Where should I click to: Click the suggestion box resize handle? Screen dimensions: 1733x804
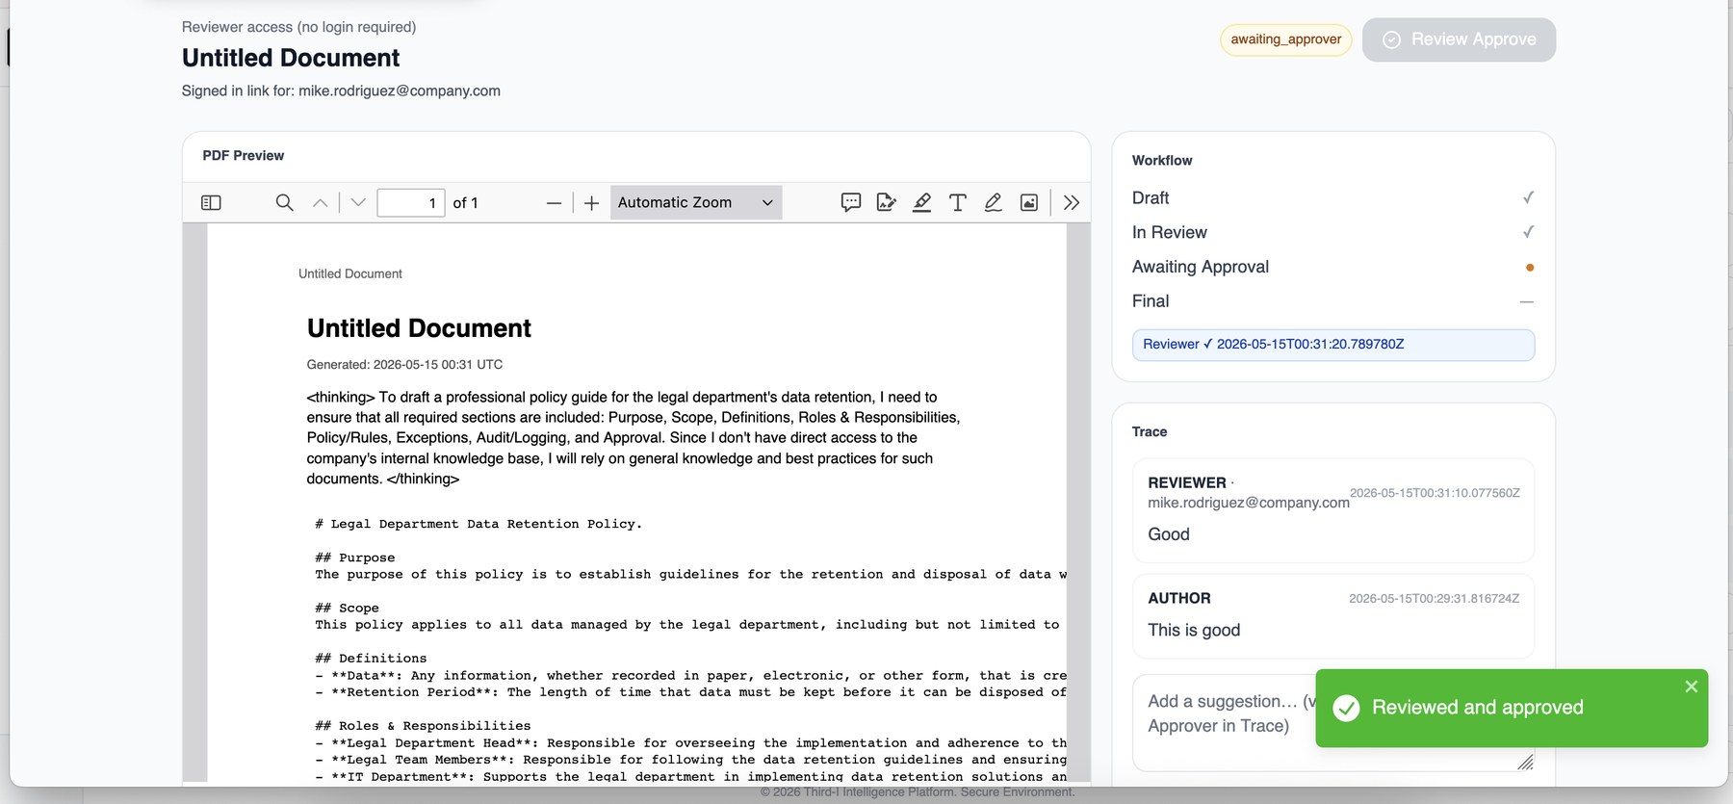point(1525,763)
